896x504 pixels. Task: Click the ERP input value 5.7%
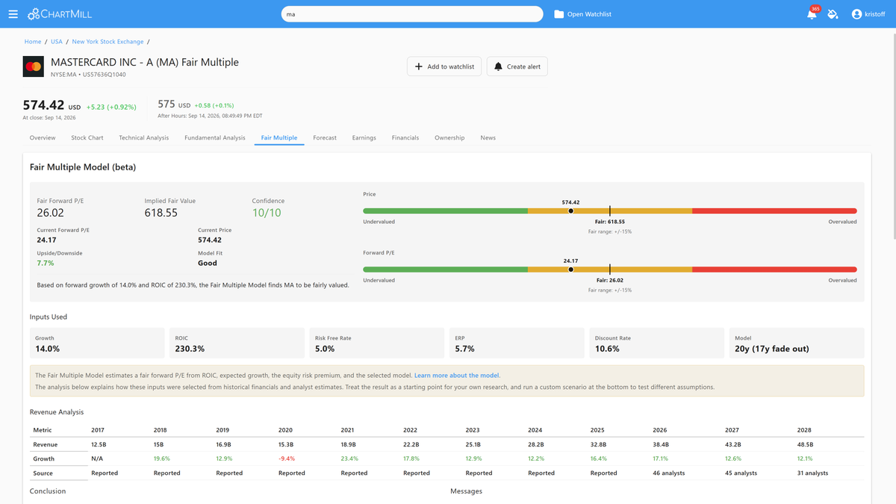tap(464, 349)
